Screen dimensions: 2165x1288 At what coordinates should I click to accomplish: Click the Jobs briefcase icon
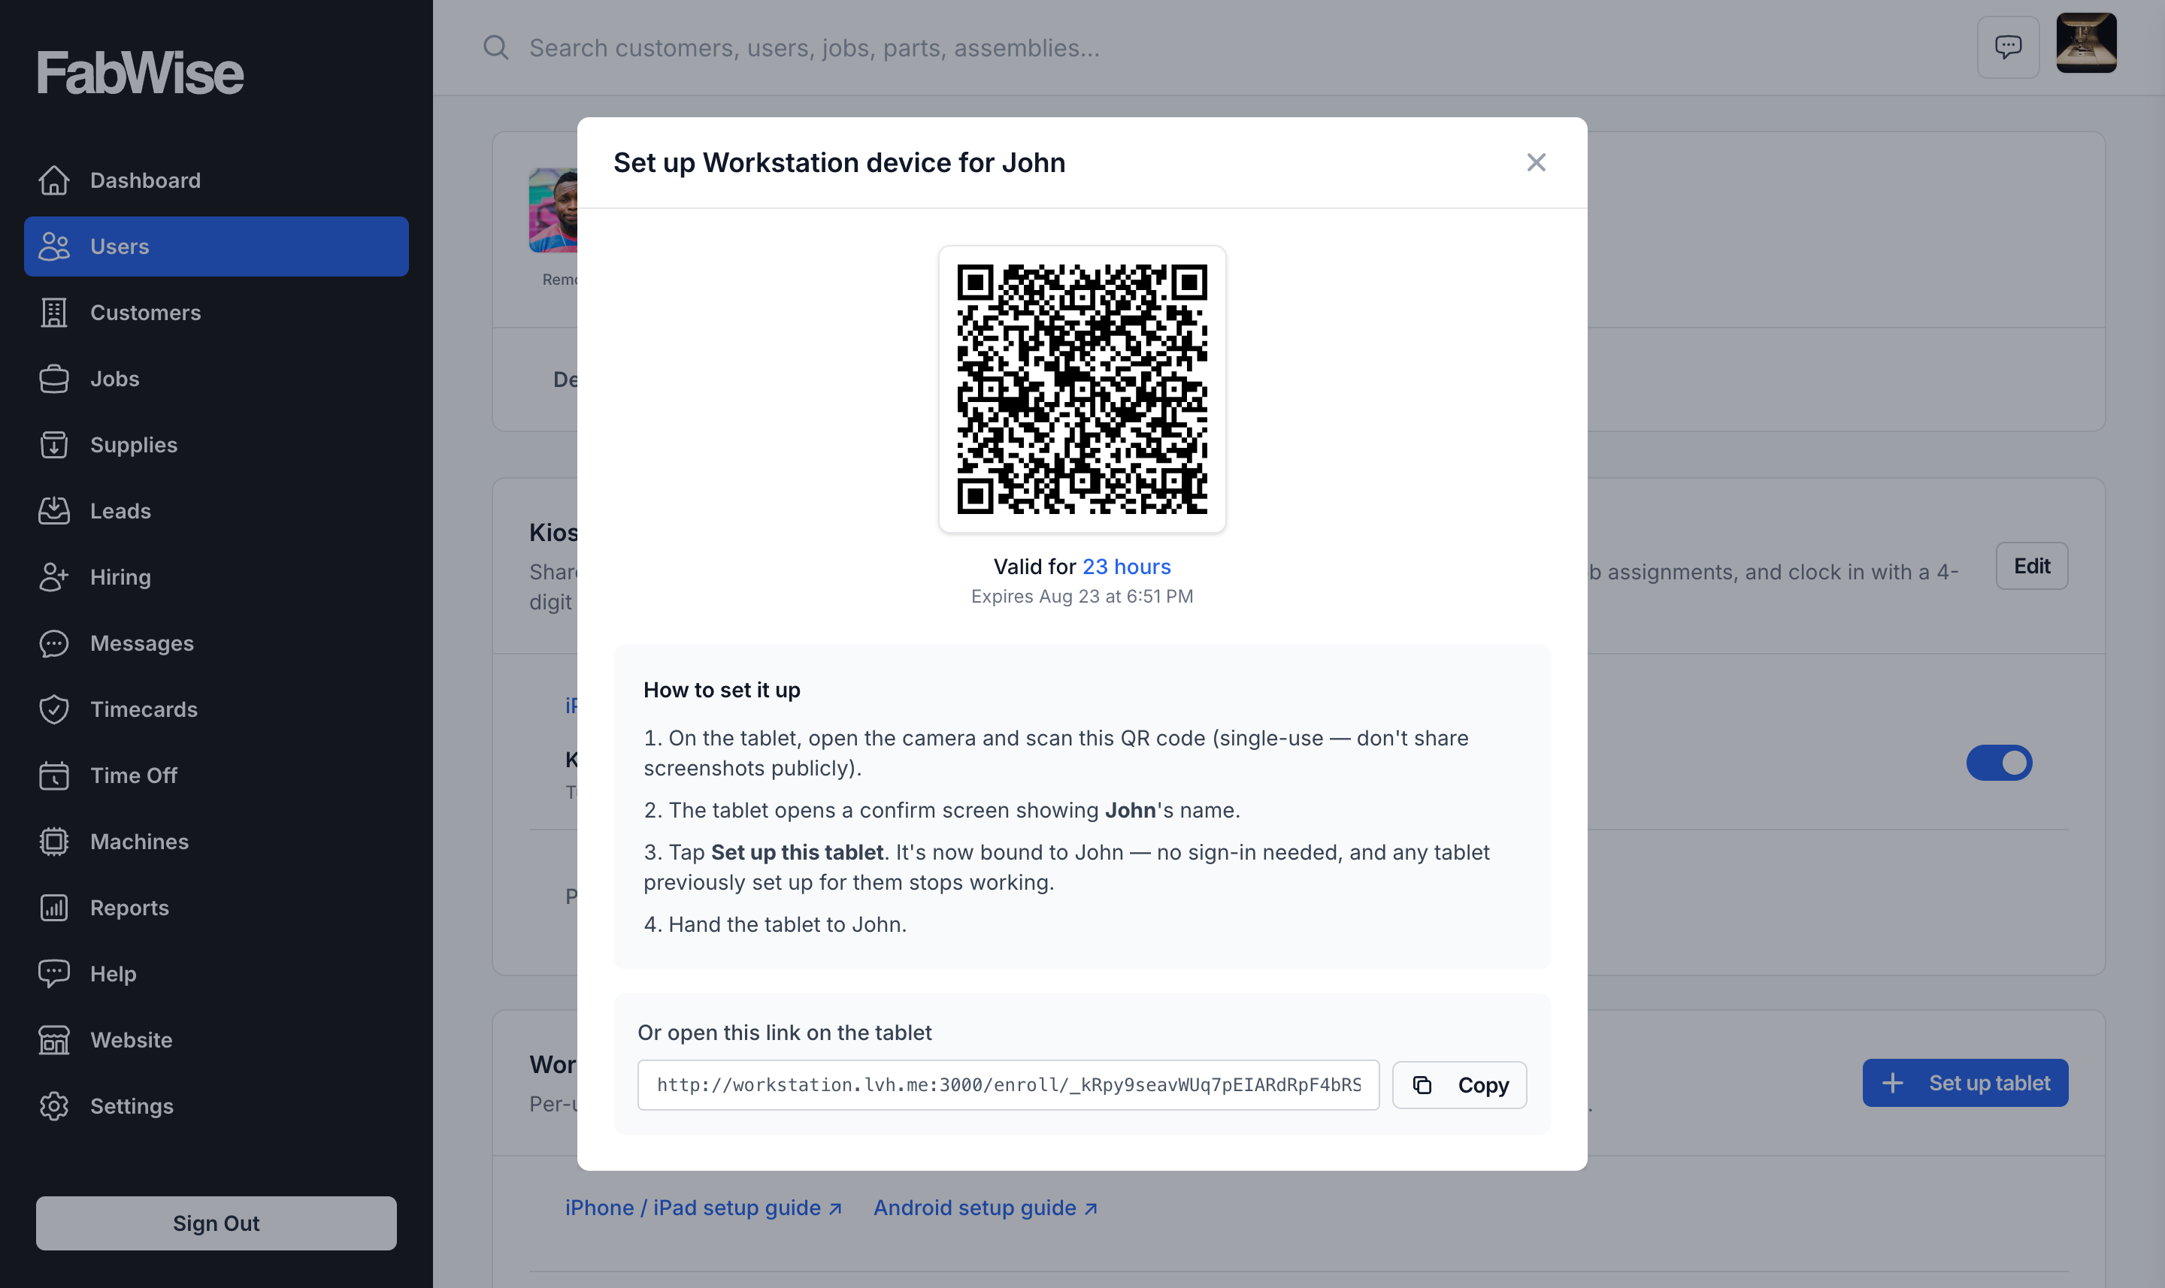point(54,379)
